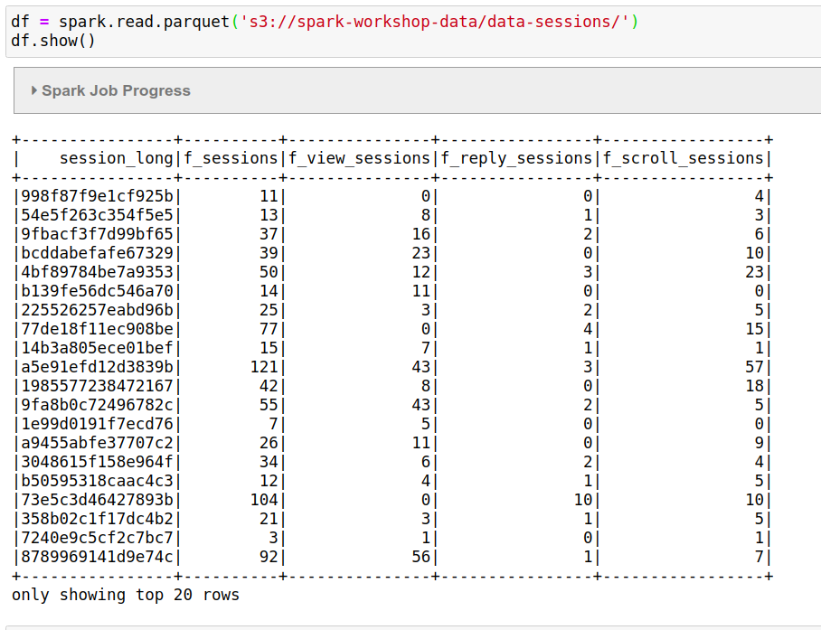Screen dimensions: 821x630
Task: Select session id a9455abfe37707c2
Action: [x=97, y=443]
